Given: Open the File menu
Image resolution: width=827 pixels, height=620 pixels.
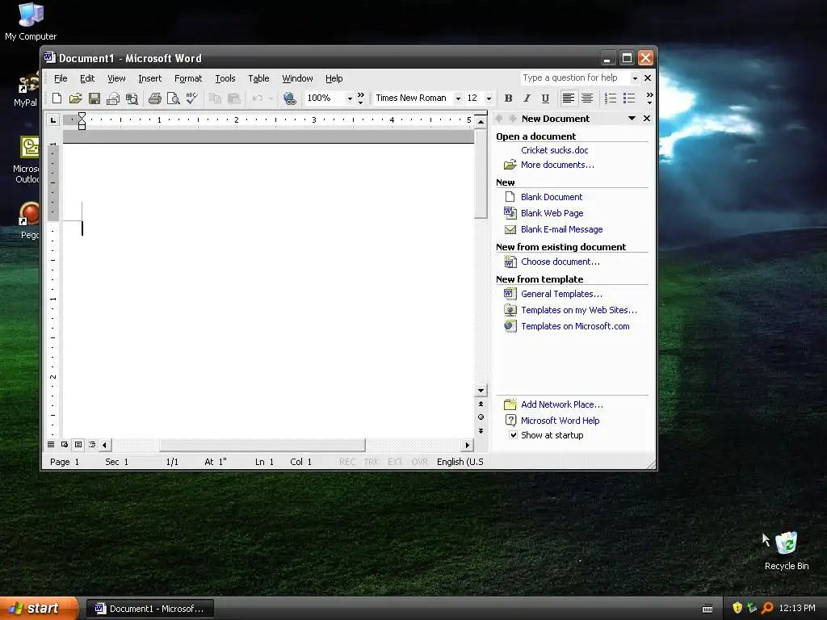Looking at the screenshot, I should (x=61, y=78).
